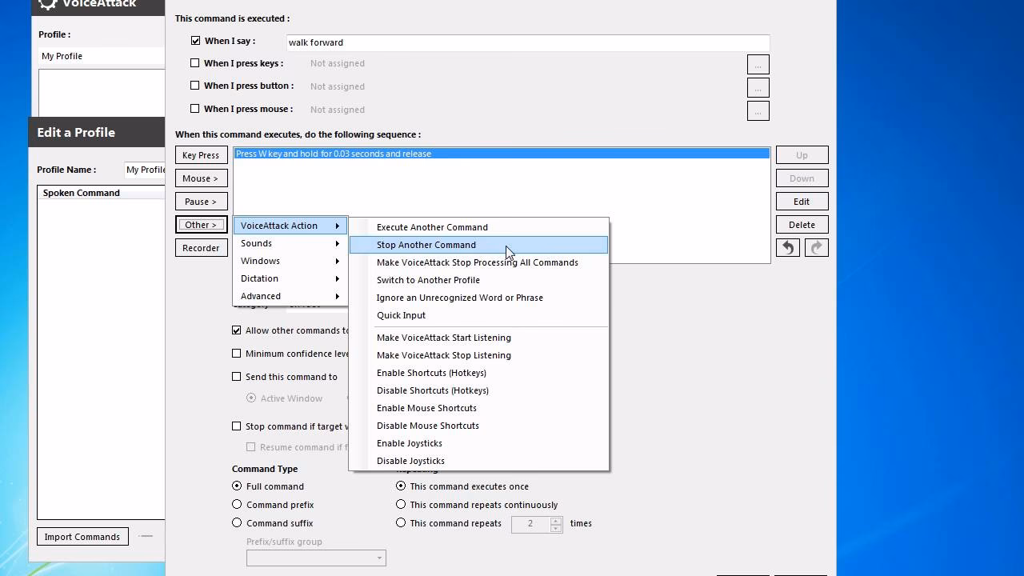Choose Make VoiceAttack Start Listening
1024x576 pixels.
(x=478, y=338)
